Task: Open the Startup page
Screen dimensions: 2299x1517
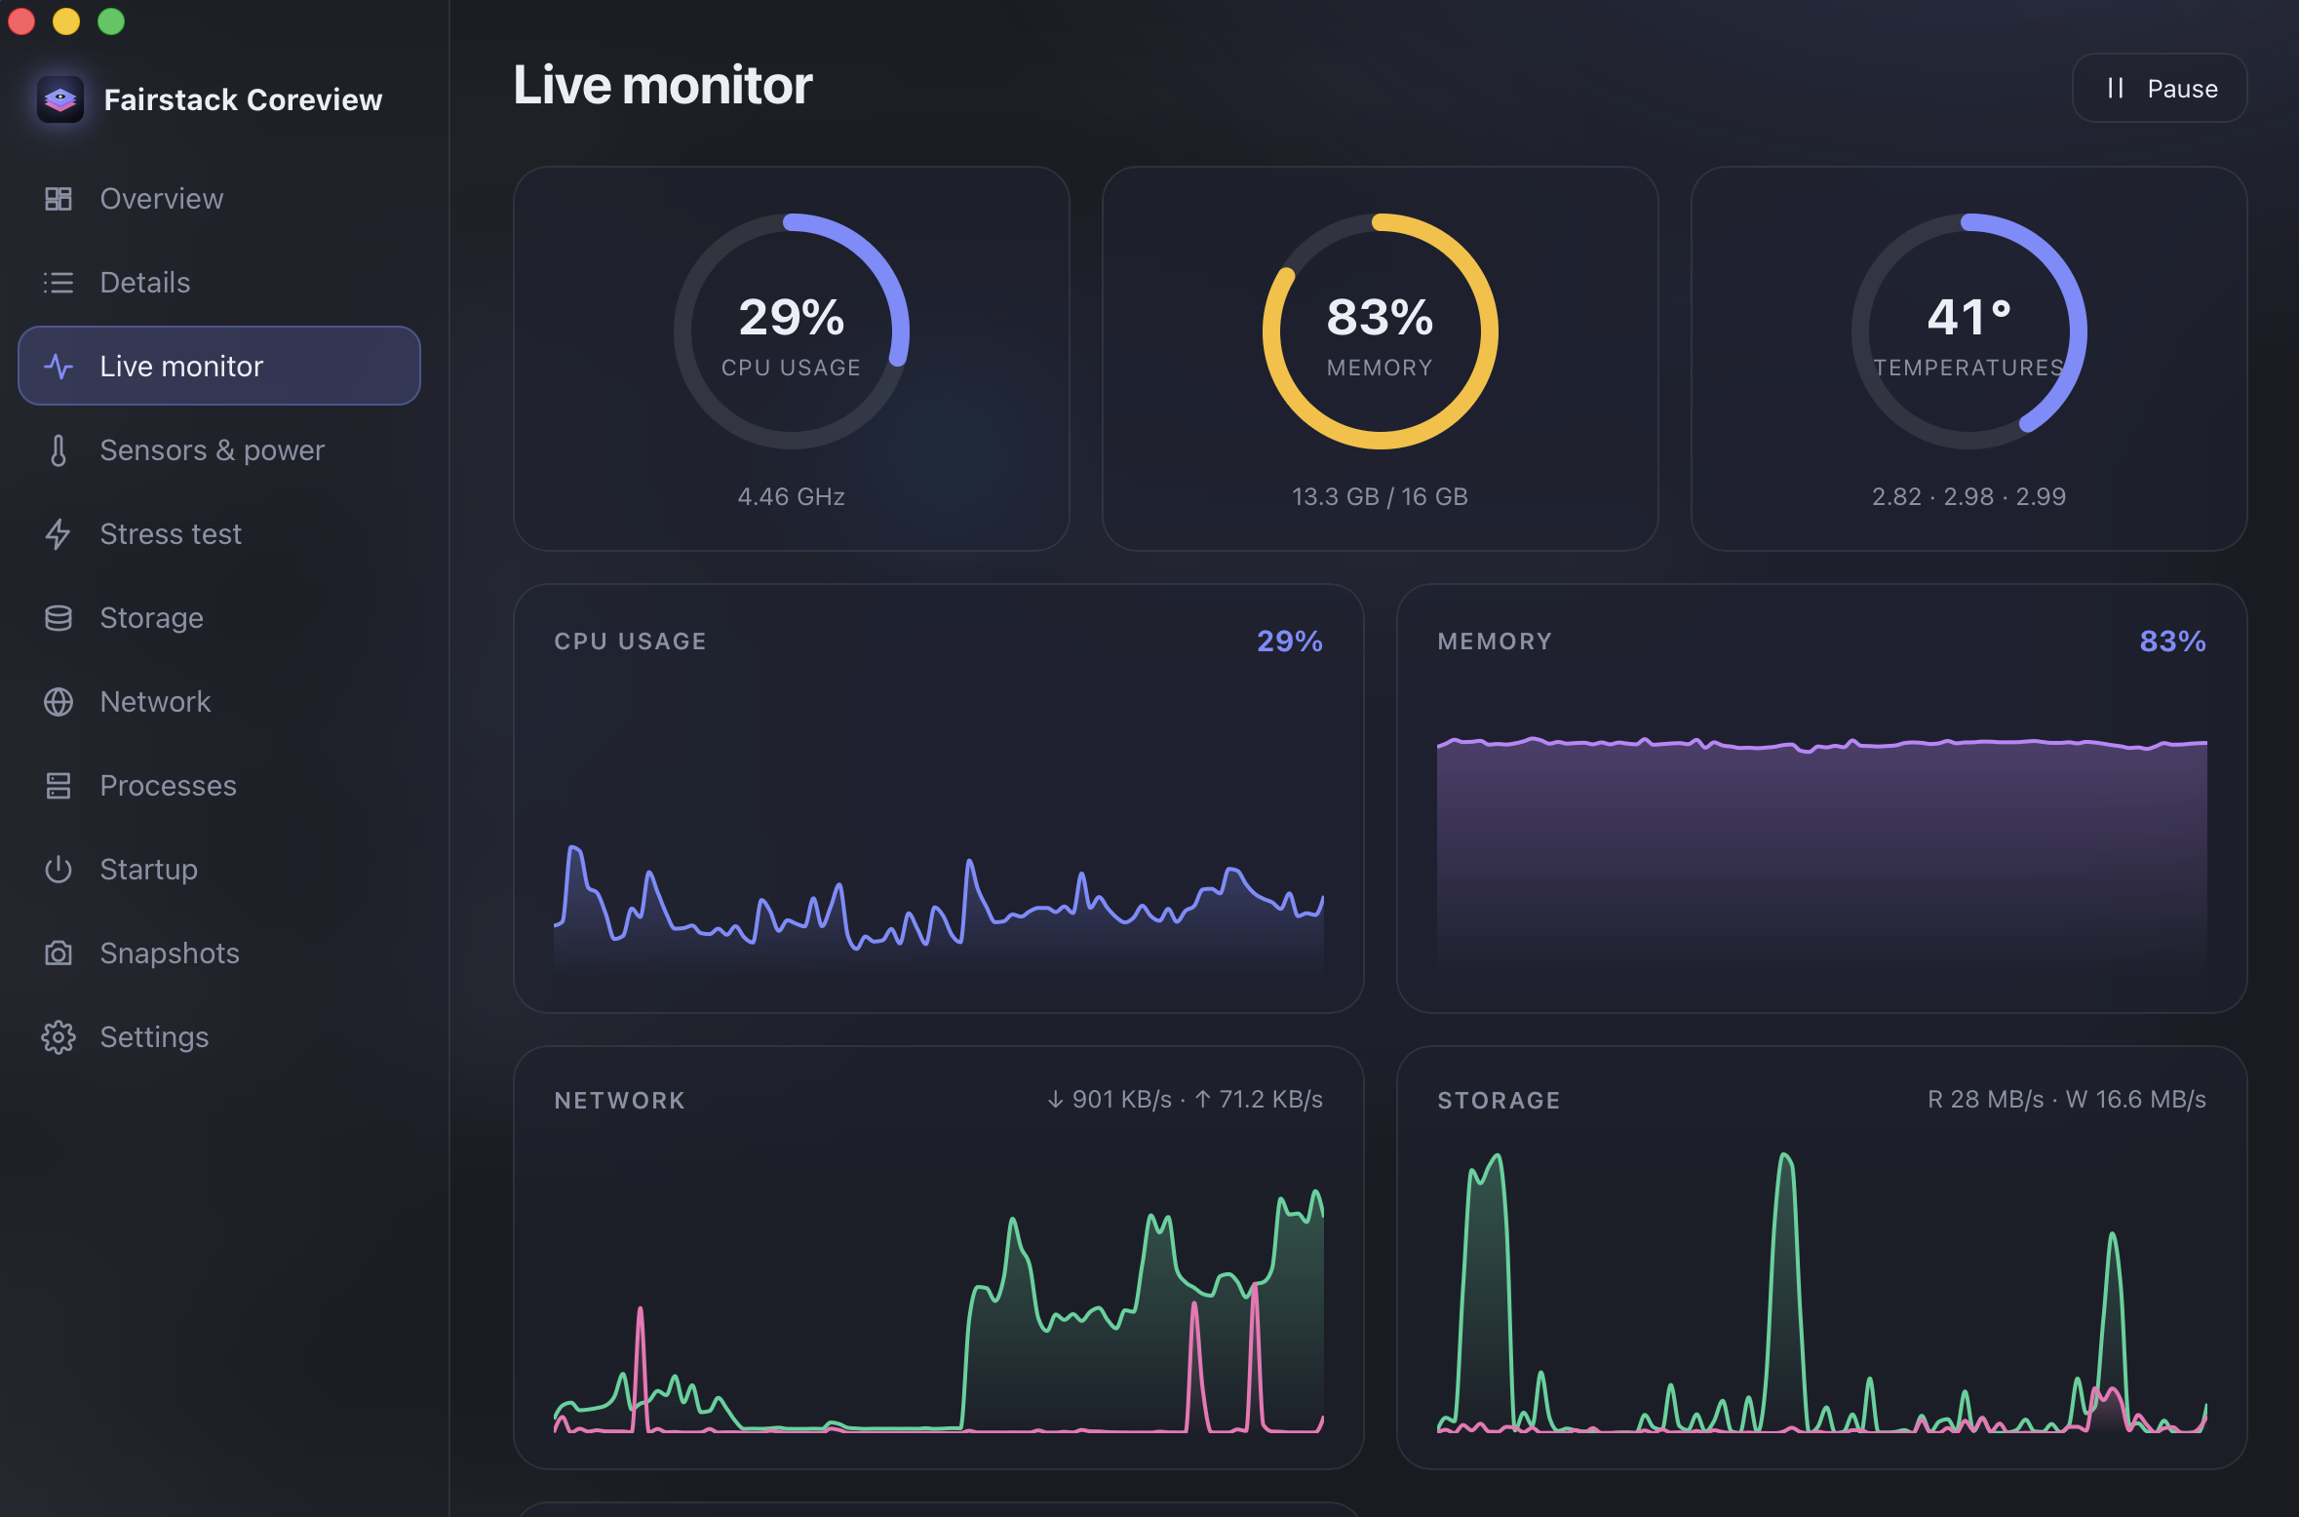Action: tap(219, 870)
